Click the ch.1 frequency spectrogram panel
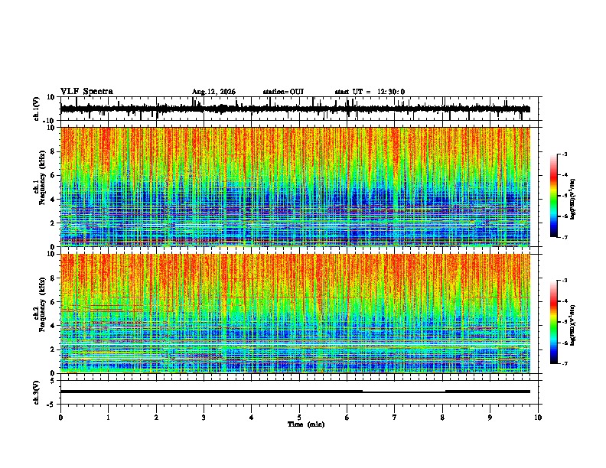Image resolution: width=606 pixels, height=468 pixels. 295,187
